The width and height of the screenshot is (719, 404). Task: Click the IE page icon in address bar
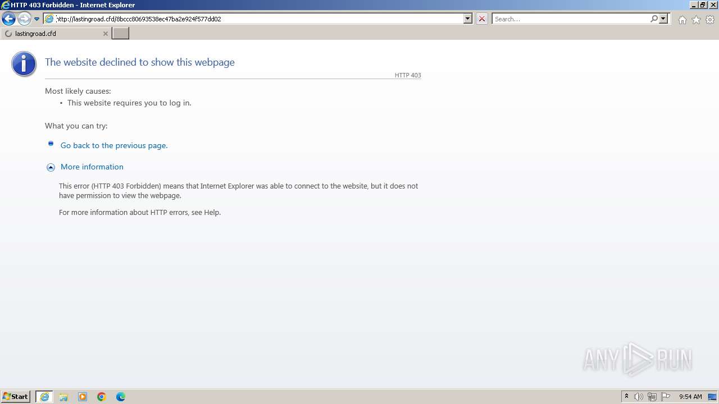pos(49,19)
